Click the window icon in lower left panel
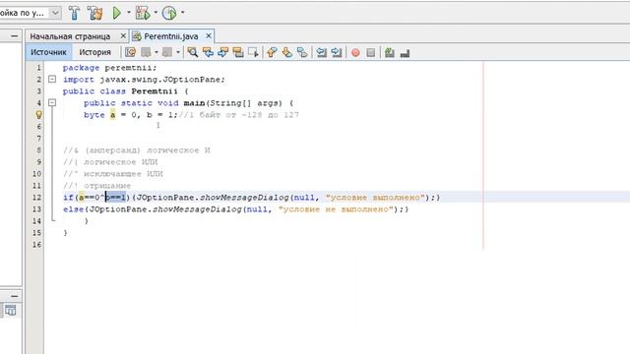Viewport: 630px width, 354px height. pyautogui.click(x=11, y=311)
